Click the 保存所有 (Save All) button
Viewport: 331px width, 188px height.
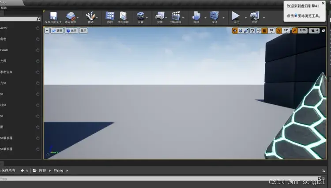[x=8, y=170]
